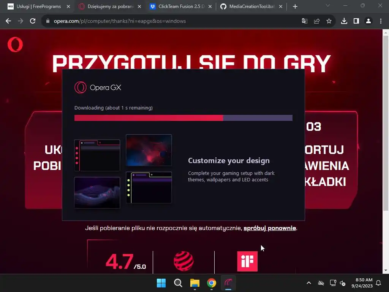389x292 pixels.
Task: Close the MediaCreationTool.bat tab
Action: (x=281, y=6)
